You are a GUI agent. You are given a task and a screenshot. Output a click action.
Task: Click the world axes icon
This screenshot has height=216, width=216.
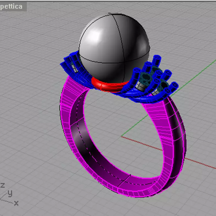[9, 194]
